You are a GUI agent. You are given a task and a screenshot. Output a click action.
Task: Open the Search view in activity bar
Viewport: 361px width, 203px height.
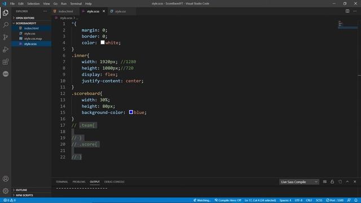6,25
